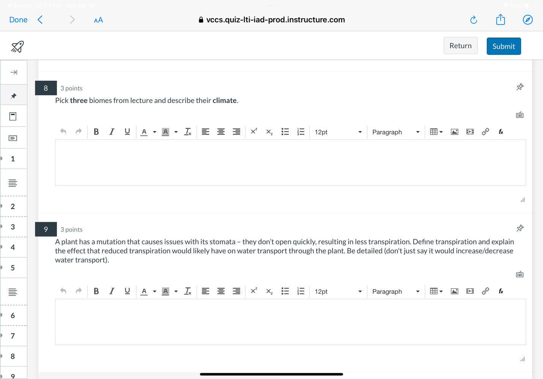Viewport: 543px width, 379px height.
Task: Click Italic in question 9 editor toolbar
Action: tap(112, 291)
